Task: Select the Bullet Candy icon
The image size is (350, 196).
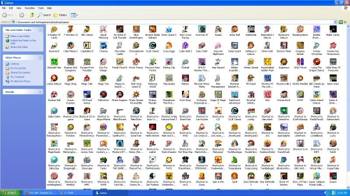Action: pos(333,29)
